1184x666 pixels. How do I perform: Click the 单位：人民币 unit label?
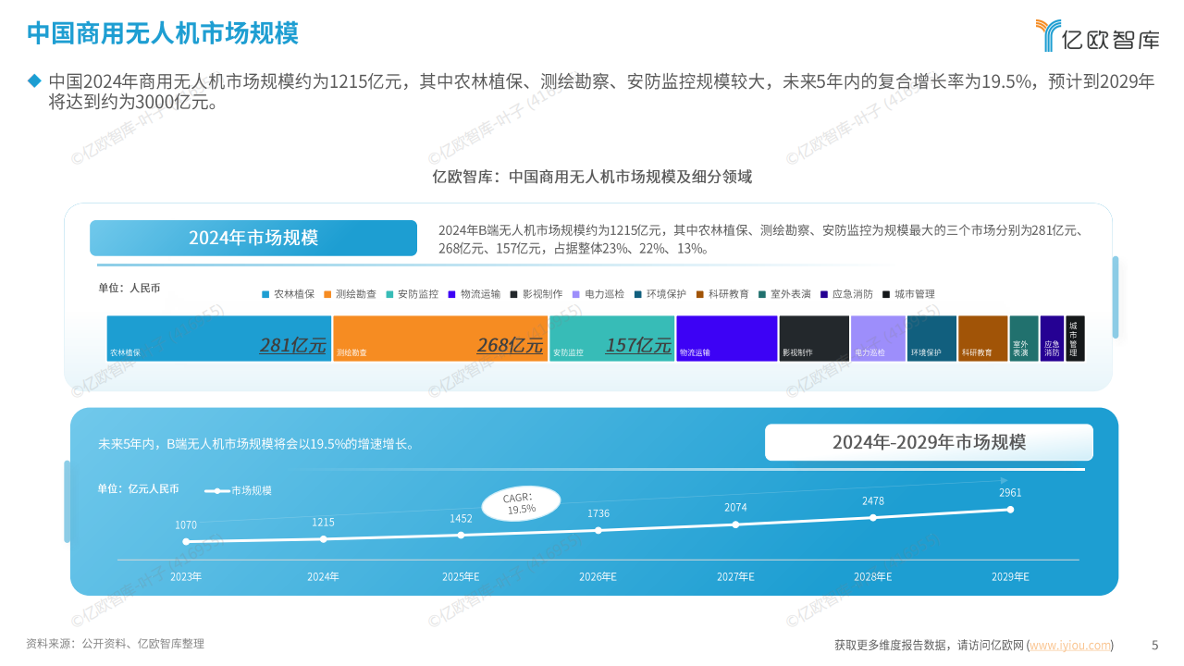[x=129, y=288]
